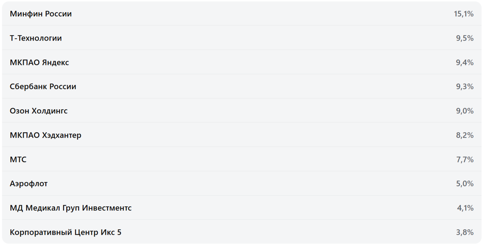The width and height of the screenshot is (483, 246).
Task: Open the МКПАО Яндекс entry
Action: (x=39, y=63)
